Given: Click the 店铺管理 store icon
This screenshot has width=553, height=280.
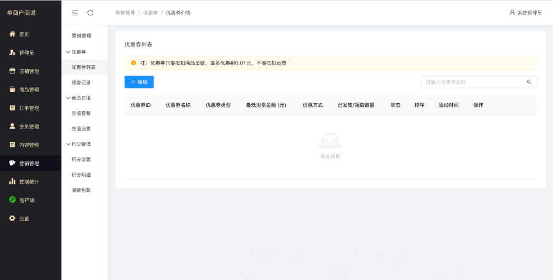Looking at the screenshot, I should 12,71.
